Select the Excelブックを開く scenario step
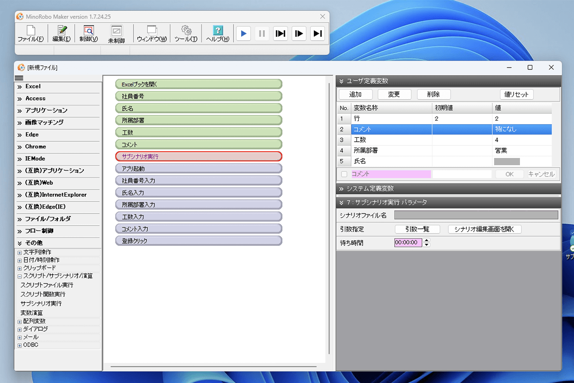Viewport: 574px width, 383px height. point(199,84)
